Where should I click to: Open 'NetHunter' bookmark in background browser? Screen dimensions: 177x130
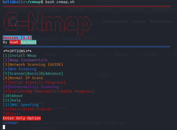click(x=161, y=9)
